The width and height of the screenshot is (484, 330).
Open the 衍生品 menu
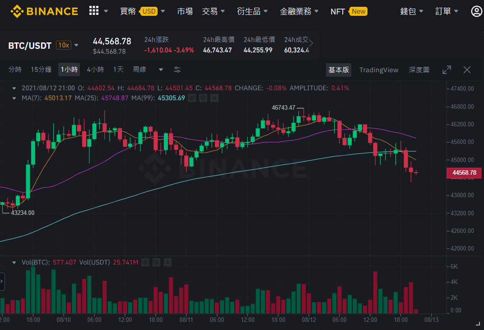tap(252, 11)
